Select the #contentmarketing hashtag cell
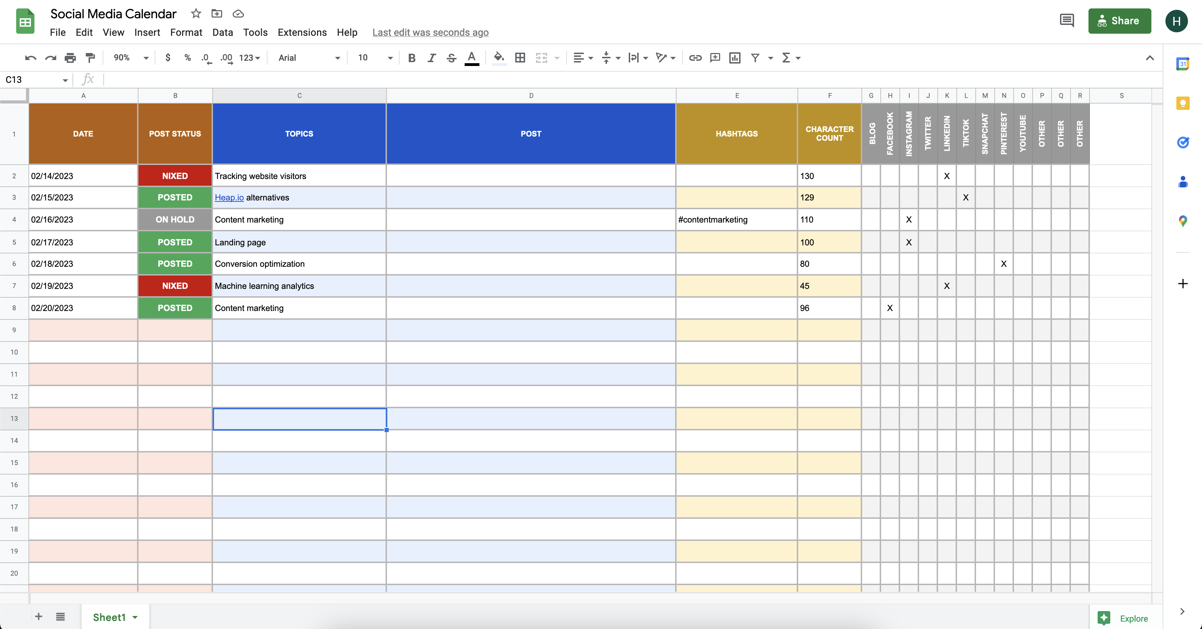 [x=736, y=219]
